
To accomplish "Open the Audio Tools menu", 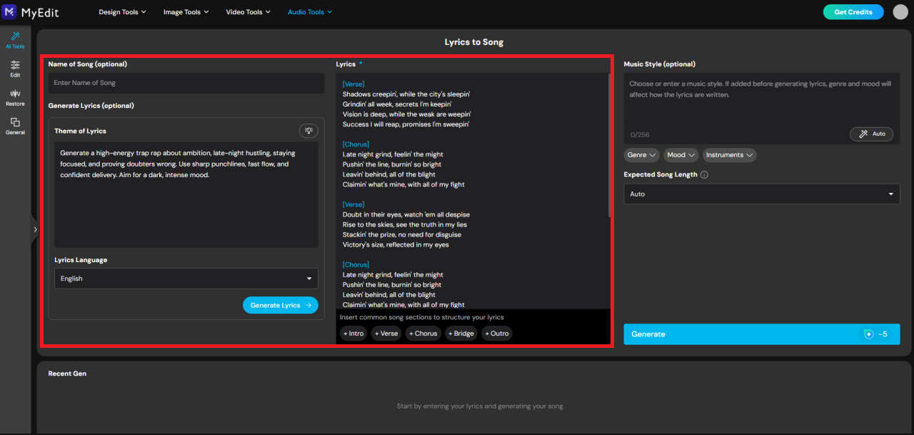I will point(309,11).
